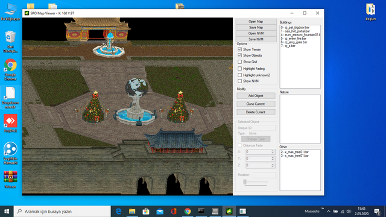Enable the Show Grid checkbox

point(240,61)
